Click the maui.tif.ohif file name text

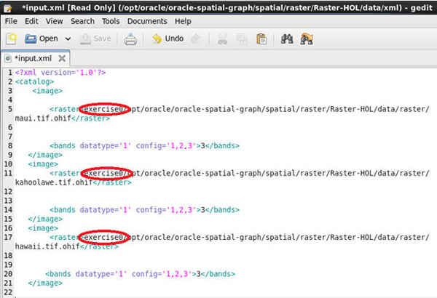point(43,118)
